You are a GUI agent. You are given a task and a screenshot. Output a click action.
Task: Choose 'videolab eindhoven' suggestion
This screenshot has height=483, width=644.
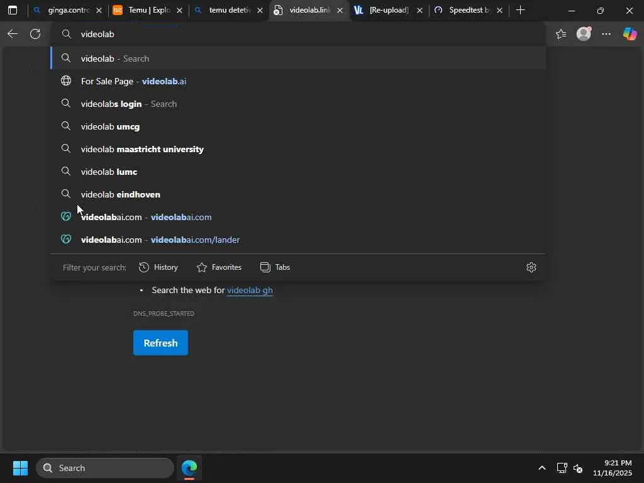(x=297, y=194)
